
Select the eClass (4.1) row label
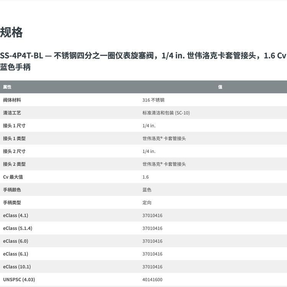(x=15, y=215)
